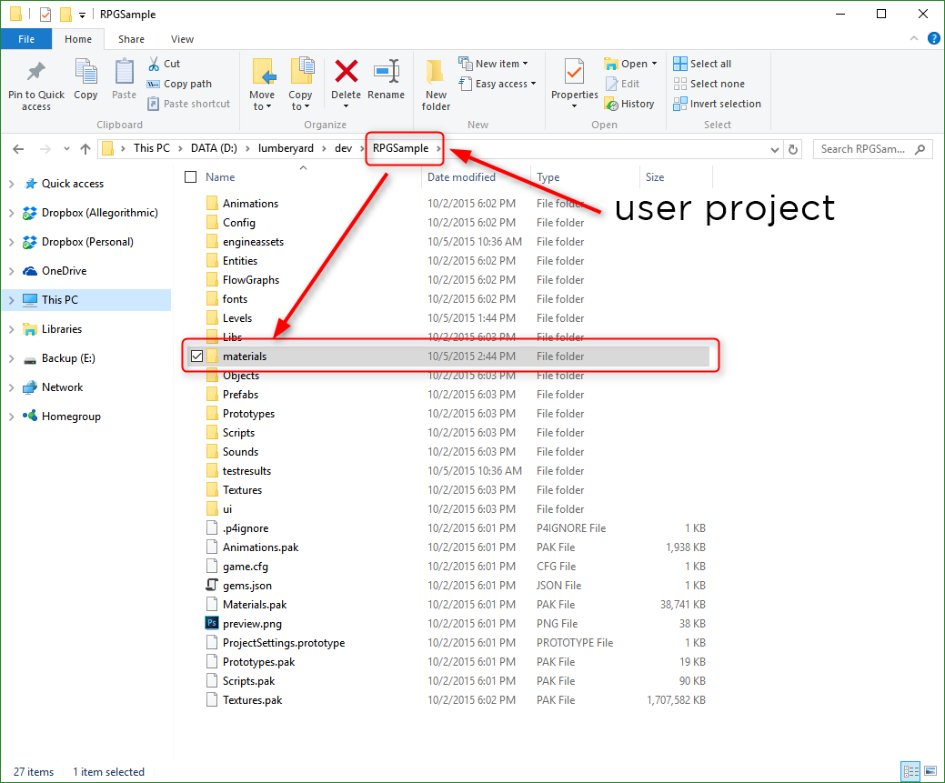Go up one folder level arrow

pyautogui.click(x=85, y=149)
